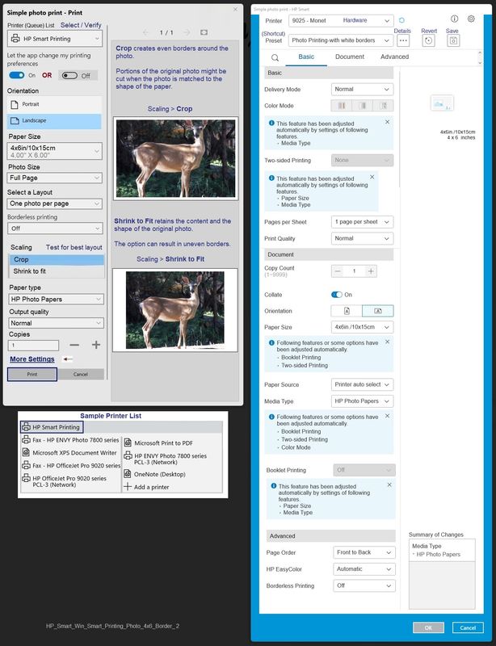The image size is (496, 646).
Task: Dismiss the Color Mode adjustment notice
Action: pos(387,122)
